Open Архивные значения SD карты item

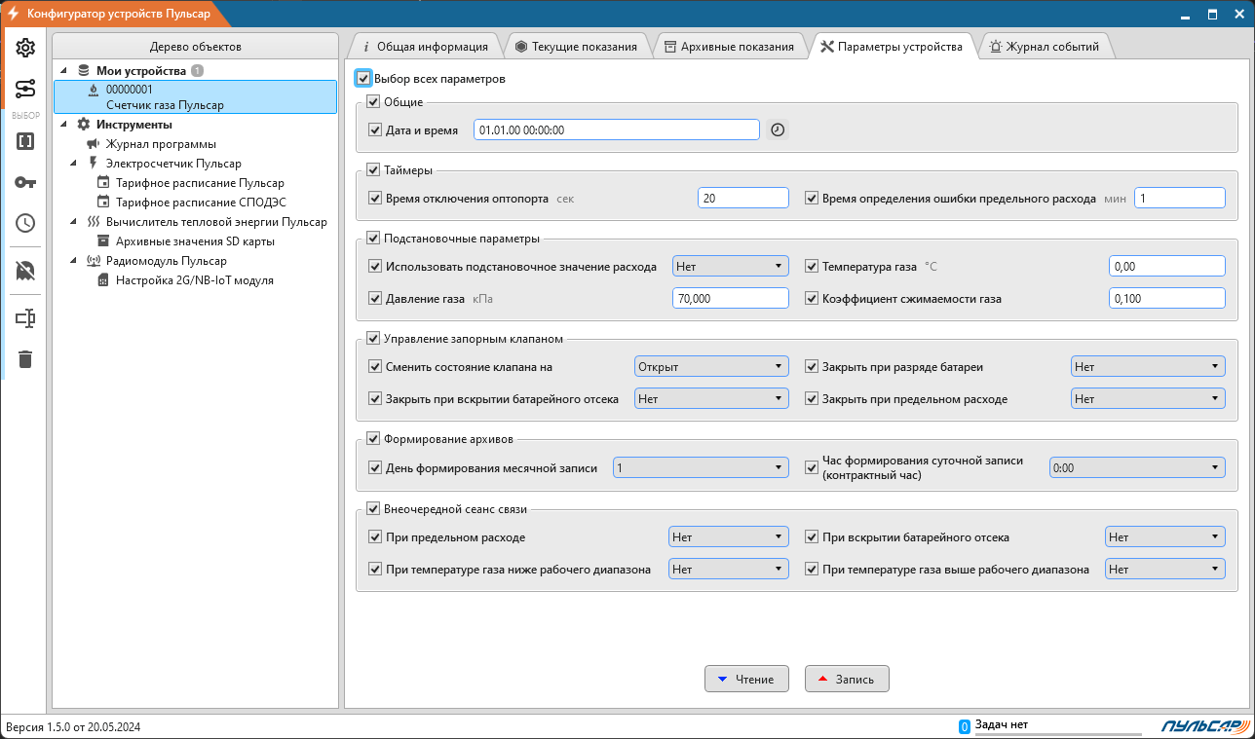(195, 241)
